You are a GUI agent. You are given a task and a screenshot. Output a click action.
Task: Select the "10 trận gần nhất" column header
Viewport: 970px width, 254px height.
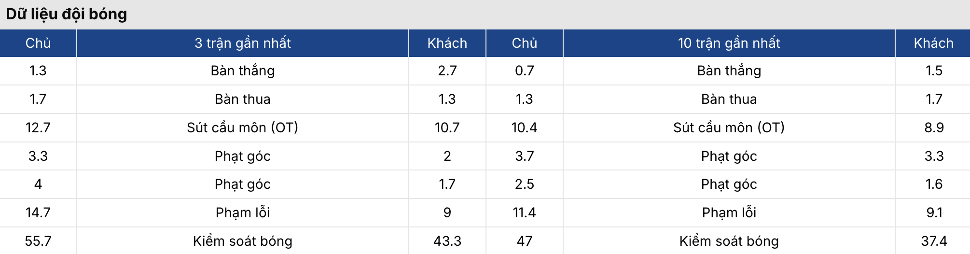(x=729, y=43)
